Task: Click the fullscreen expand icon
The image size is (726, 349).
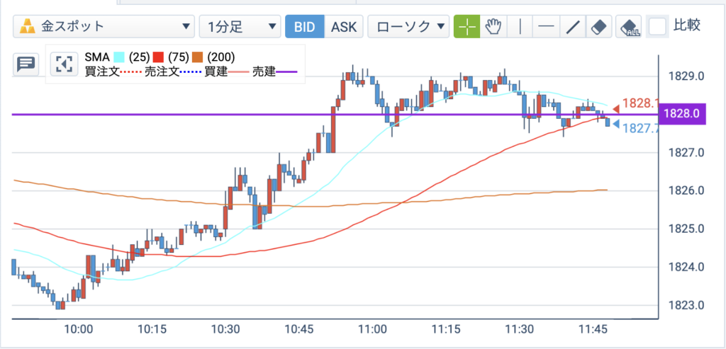Action: 62,64
